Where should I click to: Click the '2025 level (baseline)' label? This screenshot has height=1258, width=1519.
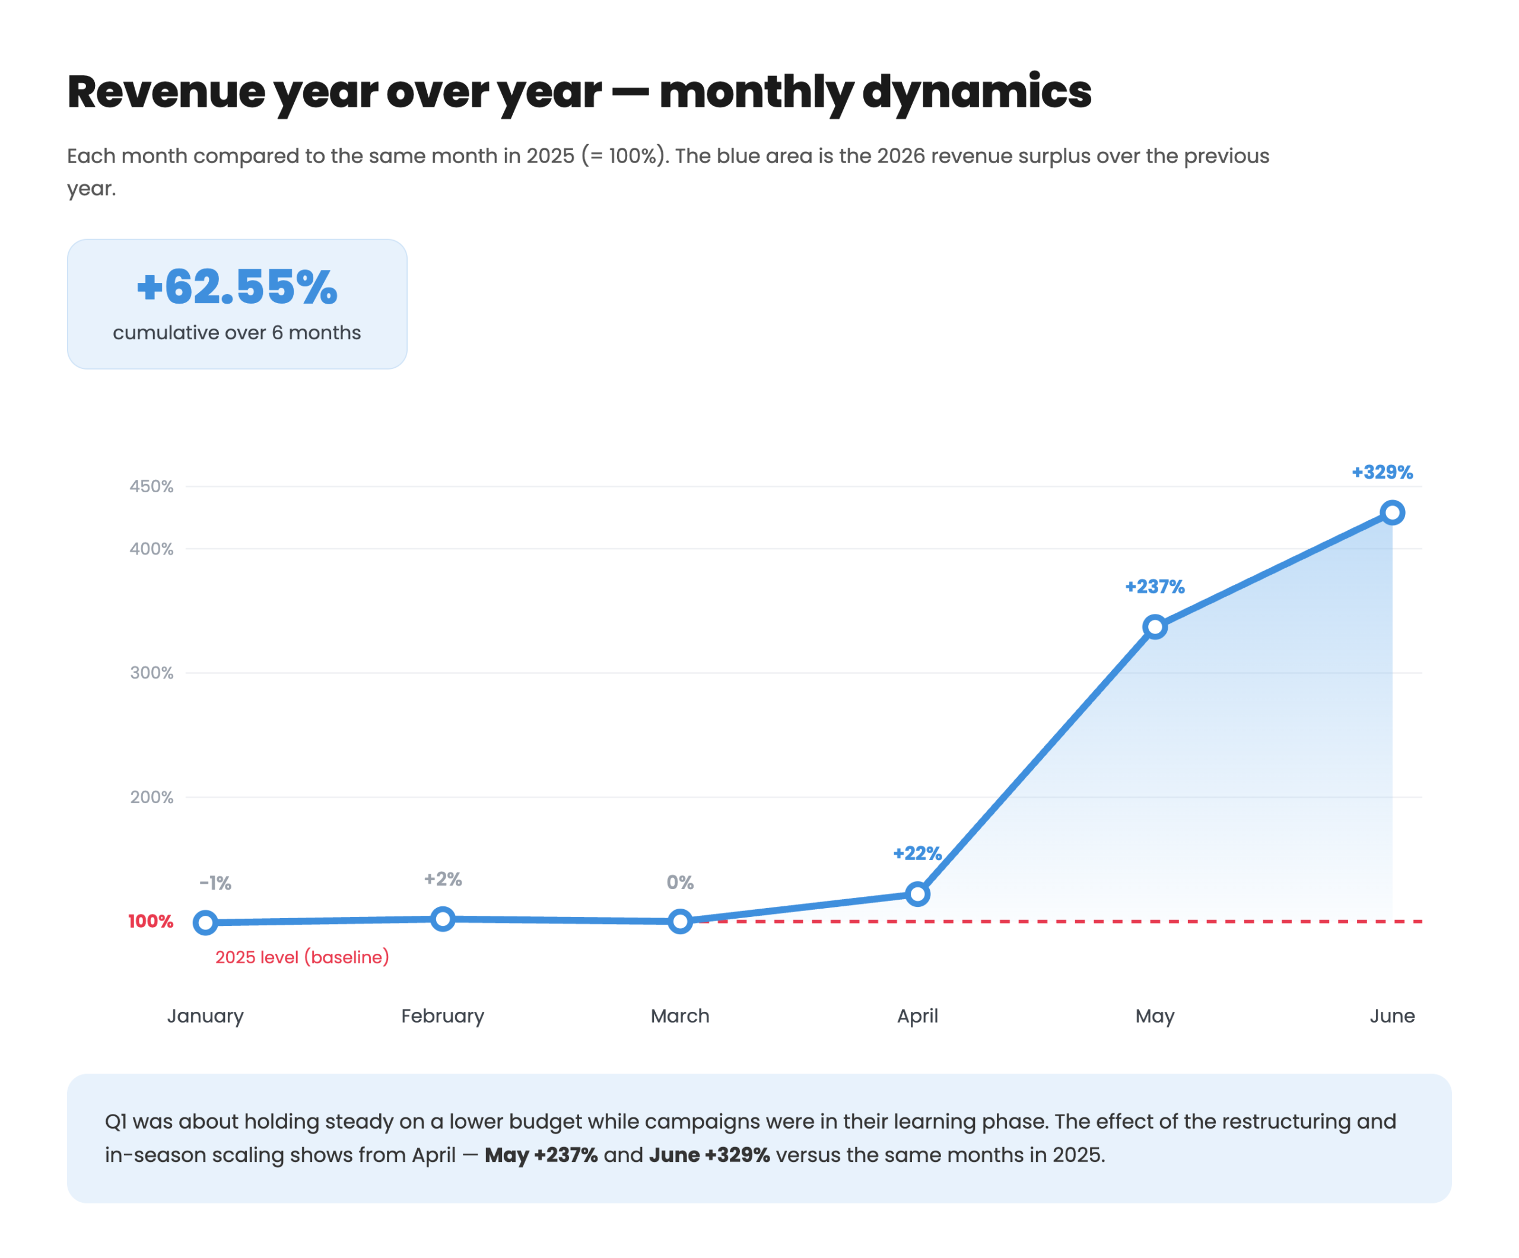[303, 957]
